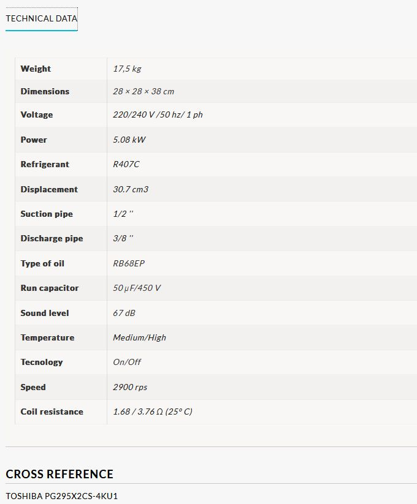Viewport: 417px width, 504px height.
Task: Open the Technical Data tab
Action: tap(42, 18)
